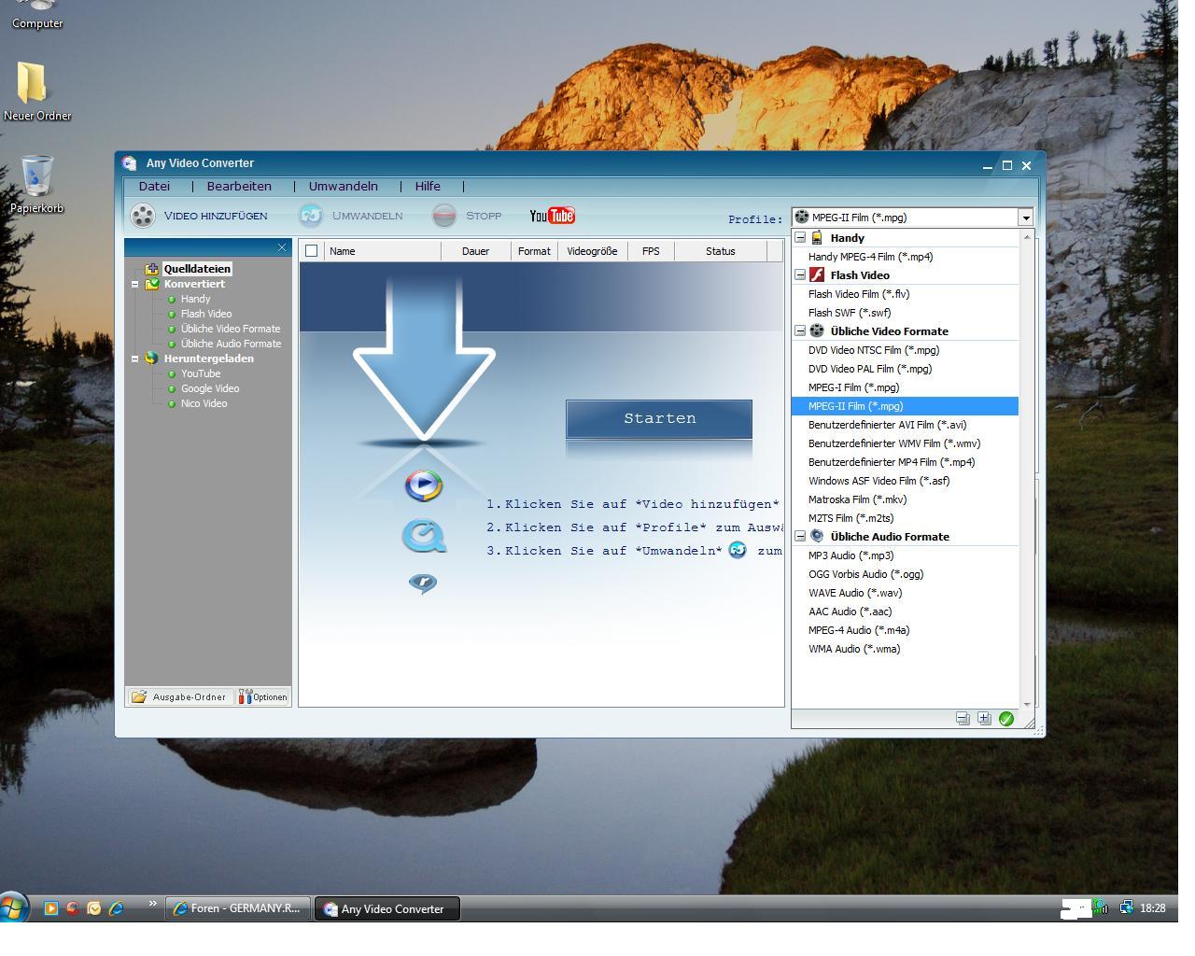The width and height of the screenshot is (1195, 956).
Task: Open the Datei menu
Action: click(155, 187)
